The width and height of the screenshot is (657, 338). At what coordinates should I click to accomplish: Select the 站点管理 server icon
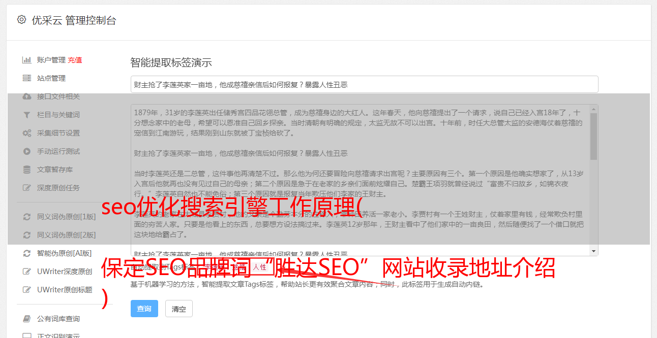tap(27, 78)
